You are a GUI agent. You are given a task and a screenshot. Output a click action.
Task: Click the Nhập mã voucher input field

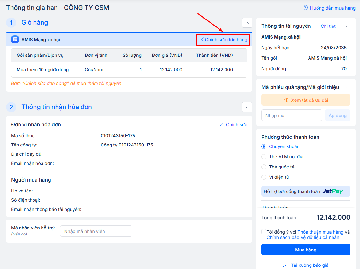click(x=292, y=116)
